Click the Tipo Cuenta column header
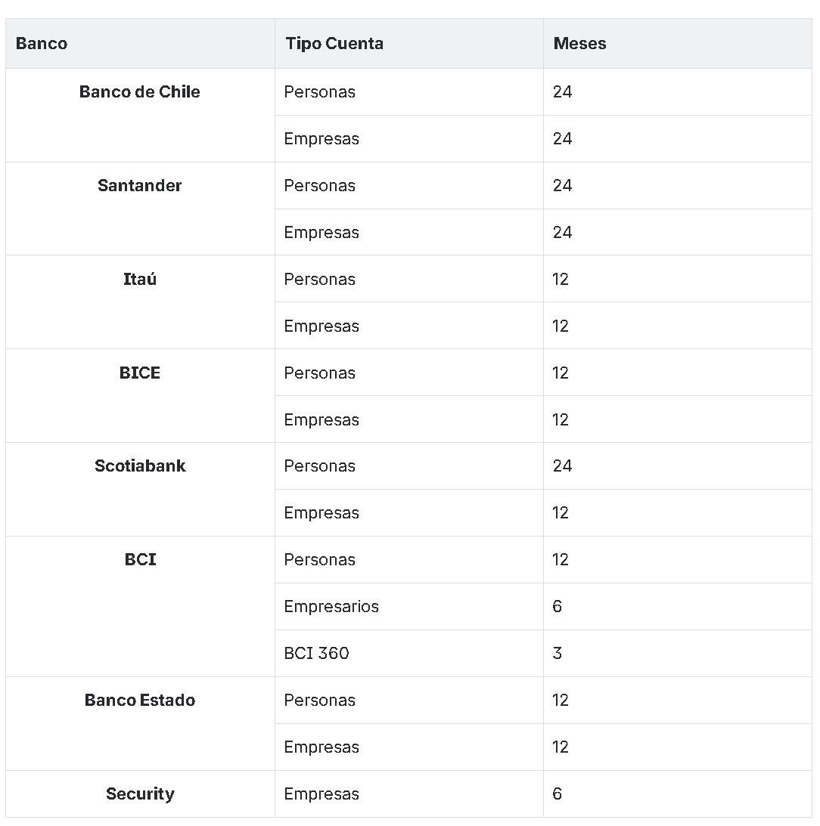The width and height of the screenshot is (820, 826). pos(334,44)
